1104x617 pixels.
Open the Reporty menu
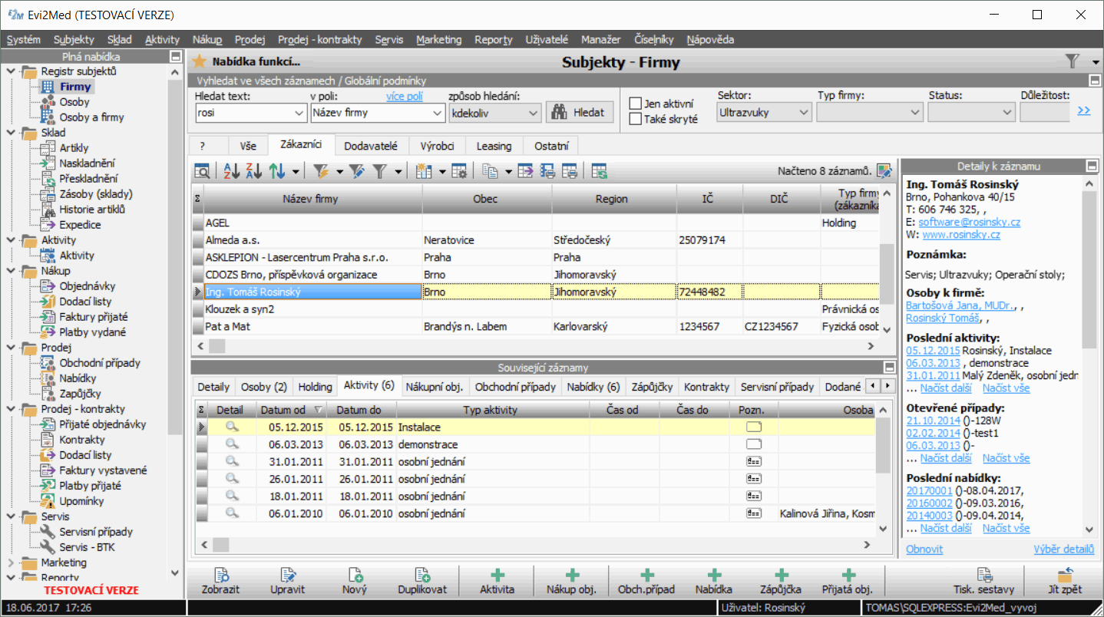[493, 40]
